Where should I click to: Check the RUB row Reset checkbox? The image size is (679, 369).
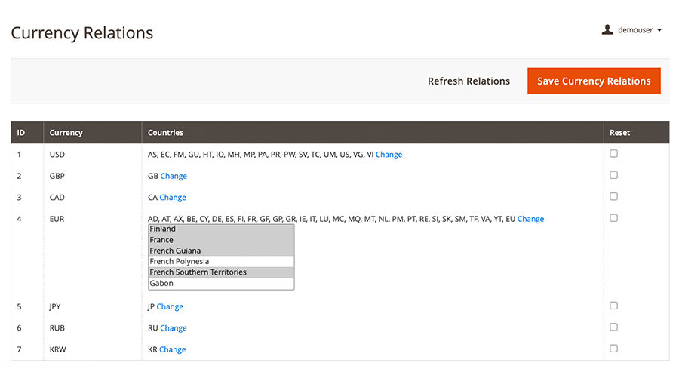[613, 327]
